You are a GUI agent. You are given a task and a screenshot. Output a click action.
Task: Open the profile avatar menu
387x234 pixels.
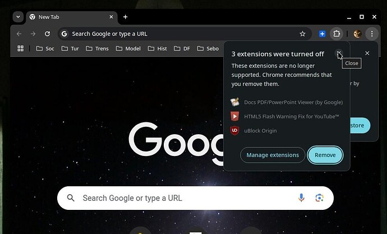357,34
